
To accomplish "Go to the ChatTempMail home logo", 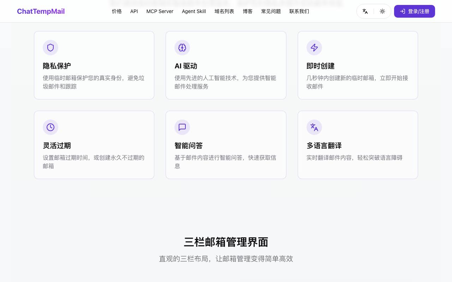I will (x=41, y=11).
